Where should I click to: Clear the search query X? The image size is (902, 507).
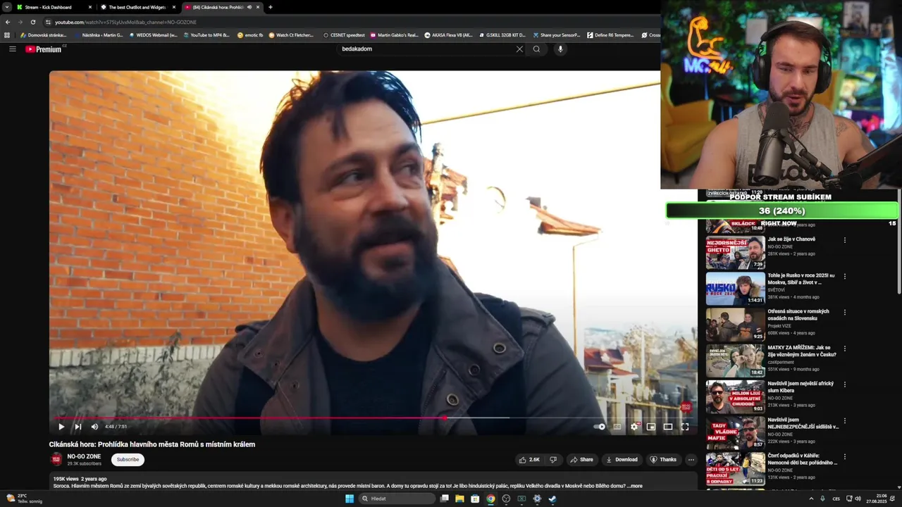click(519, 49)
